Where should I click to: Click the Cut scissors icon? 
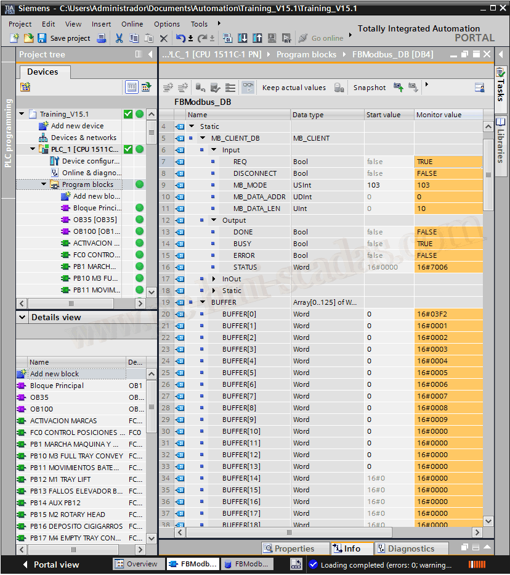click(119, 38)
